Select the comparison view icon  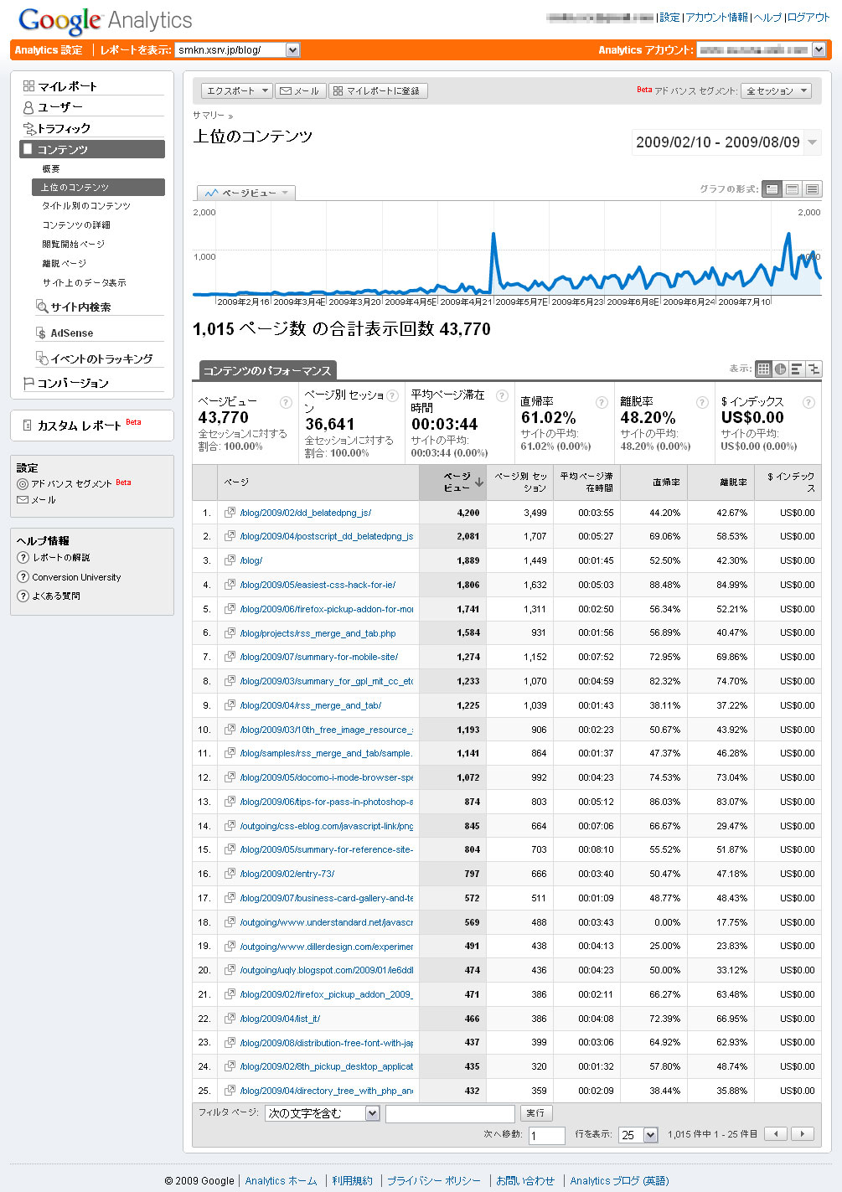(814, 369)
